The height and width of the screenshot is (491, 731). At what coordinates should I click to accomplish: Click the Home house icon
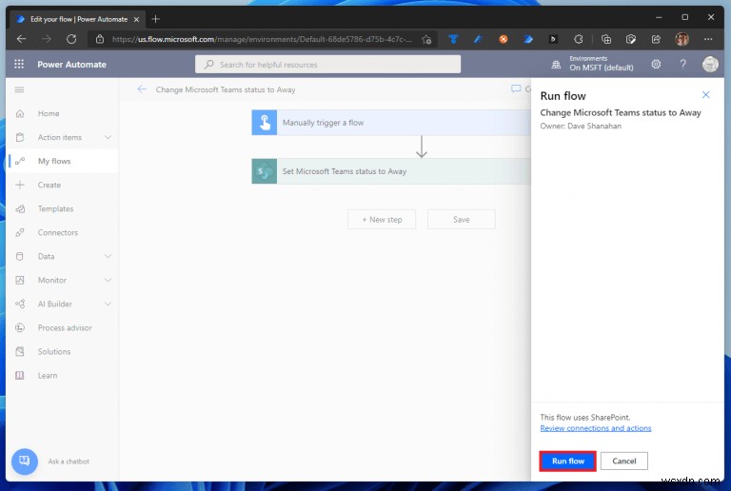(x=20, y=113)
